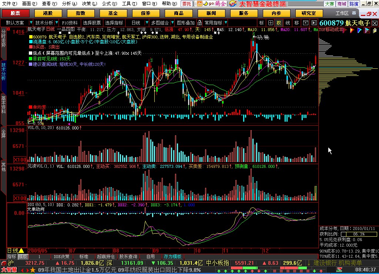Open the 文件(F) menu

[x=10, y=4]
